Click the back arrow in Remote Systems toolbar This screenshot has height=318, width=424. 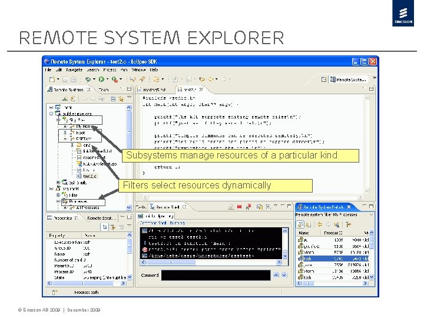85,99
